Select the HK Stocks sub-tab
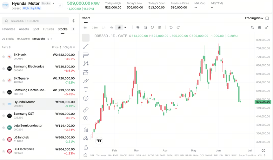Image resolution: width=273 pixels, height=160 pixels. [x=23, y=39]
